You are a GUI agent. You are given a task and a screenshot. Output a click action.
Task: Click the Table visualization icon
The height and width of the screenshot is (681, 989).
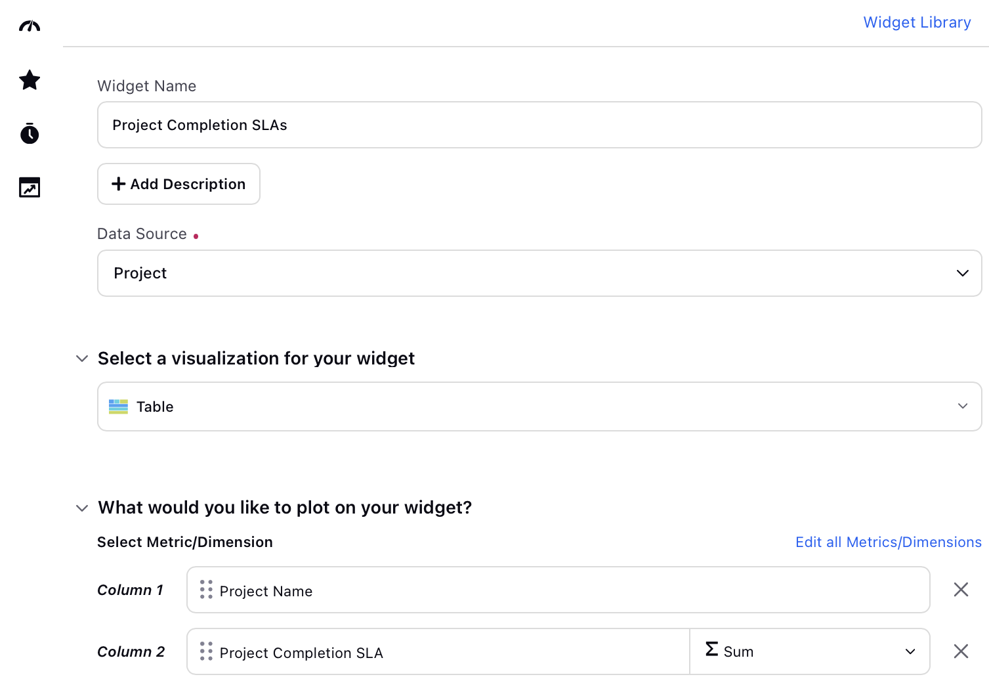pos(118,406)
